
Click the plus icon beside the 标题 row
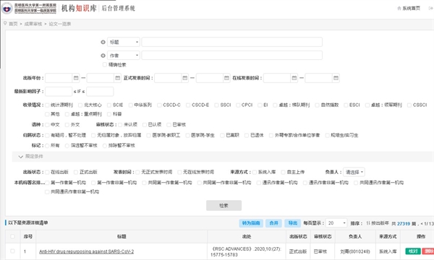pyautogui.click(x=103, y=42)
